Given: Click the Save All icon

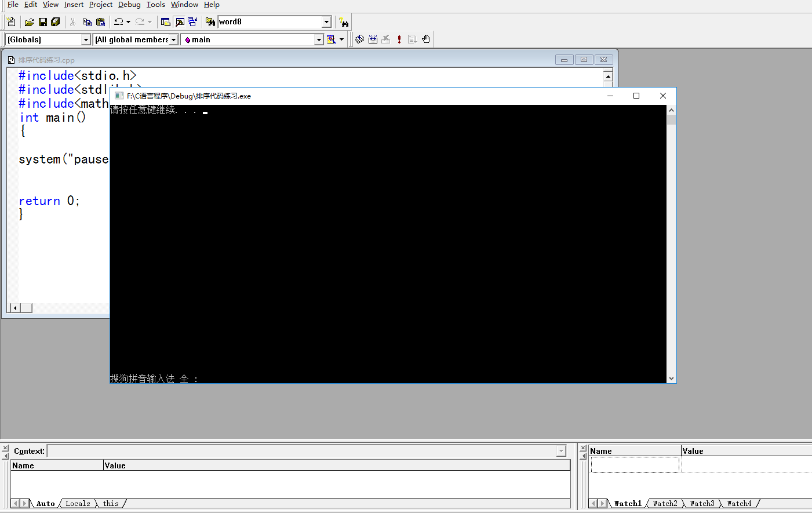Looking at the screenshot, I should 56,22.
